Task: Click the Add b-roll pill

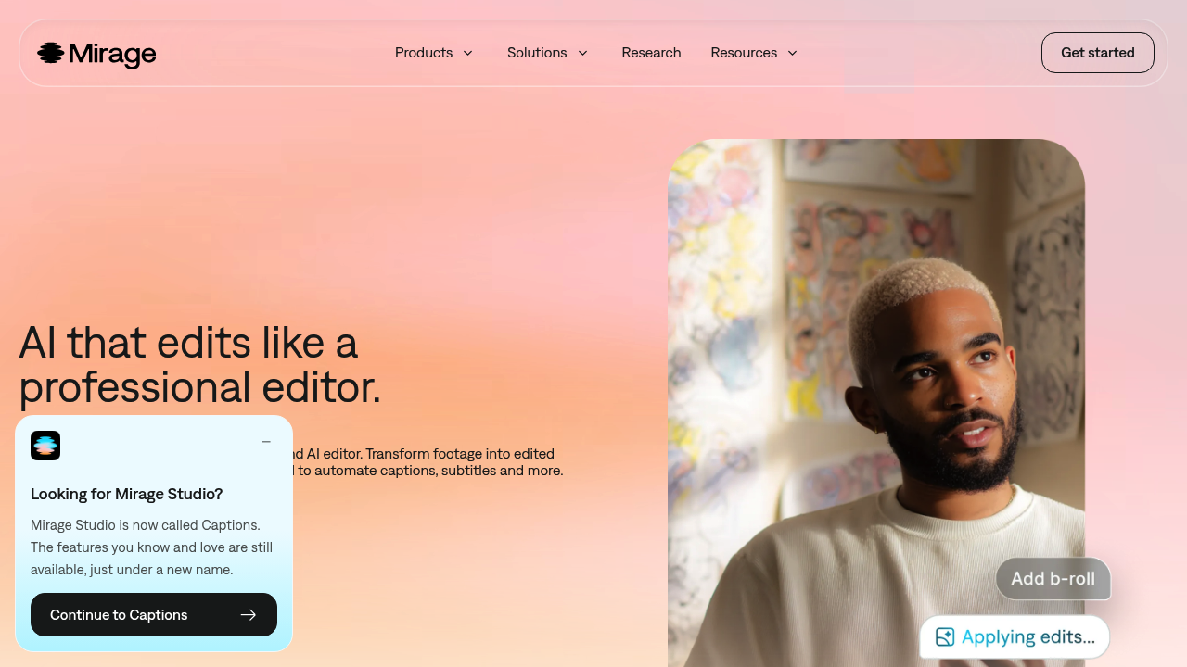Action: pos(1053,579)
